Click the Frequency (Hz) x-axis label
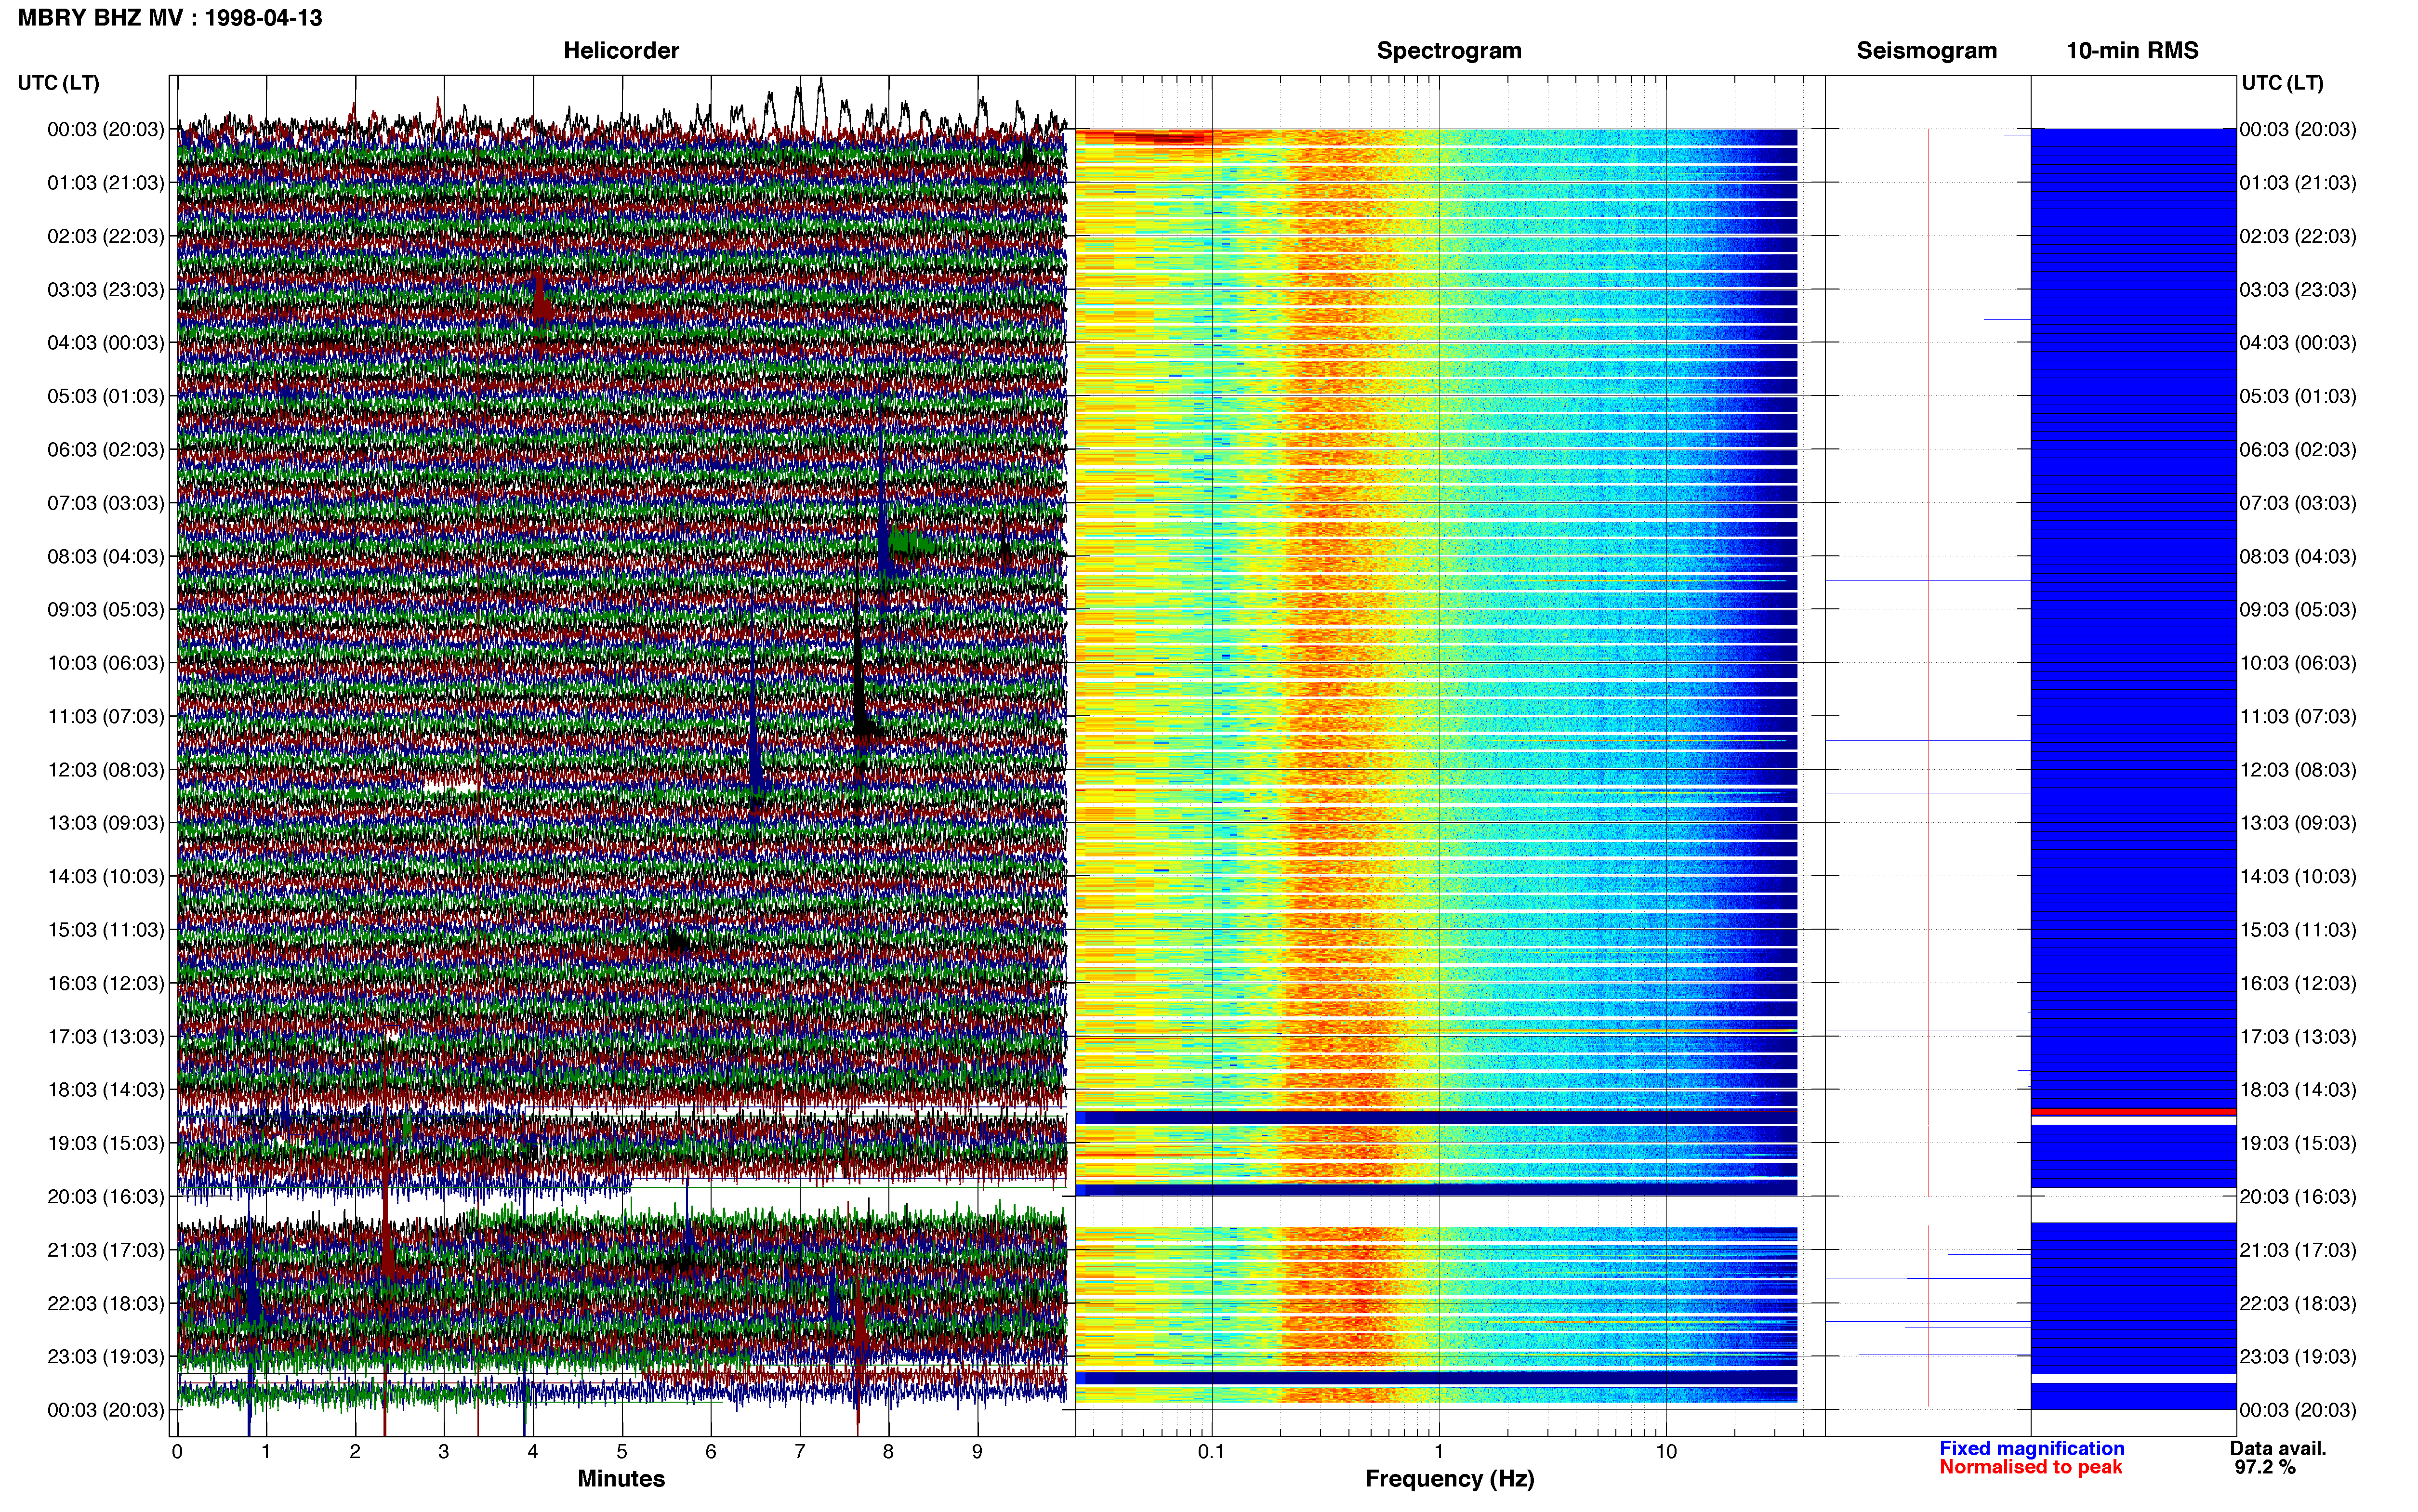 coord(1449,1479)
